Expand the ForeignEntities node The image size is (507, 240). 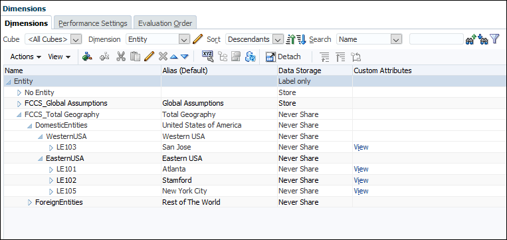pos(30,203)
